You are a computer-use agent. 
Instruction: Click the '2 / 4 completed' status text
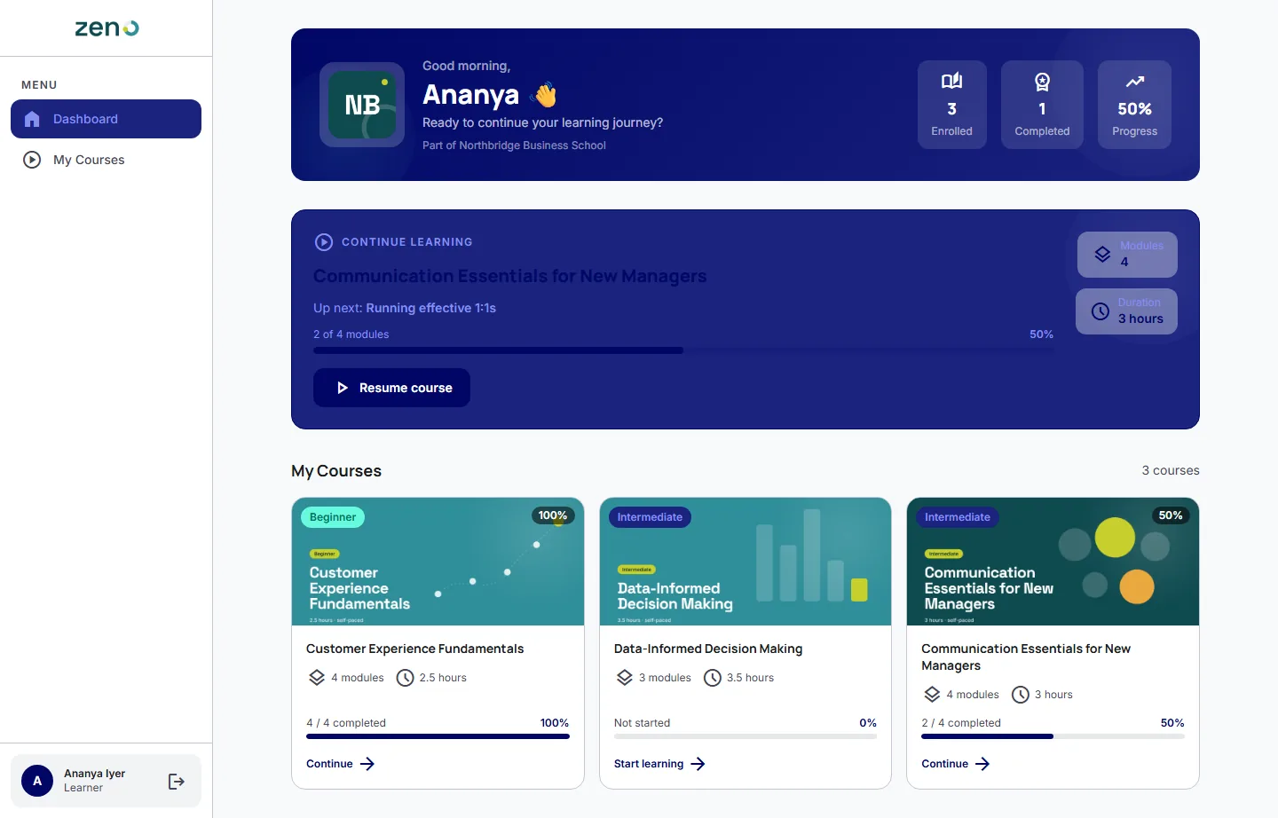pos(961,723)
